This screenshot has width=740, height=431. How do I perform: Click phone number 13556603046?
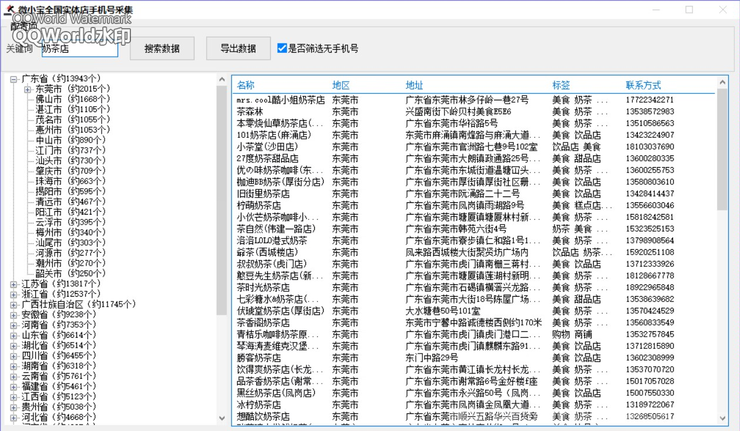tap(650, 205)
